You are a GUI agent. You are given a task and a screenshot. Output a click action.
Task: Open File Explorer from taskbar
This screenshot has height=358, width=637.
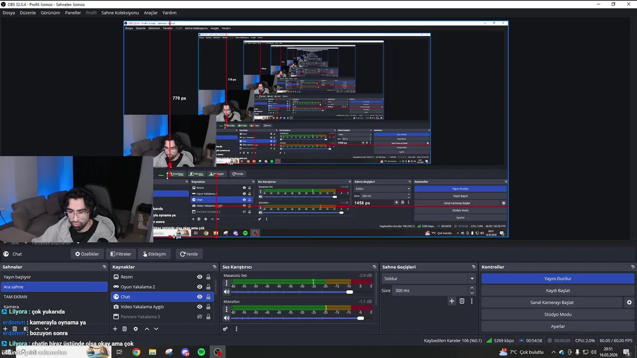click(x=152, y=352)
